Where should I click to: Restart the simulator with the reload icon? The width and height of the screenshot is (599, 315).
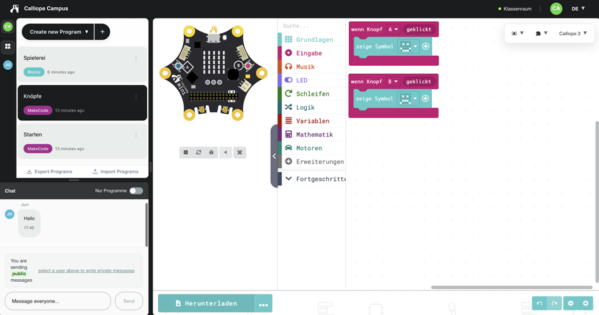[198, 152]
